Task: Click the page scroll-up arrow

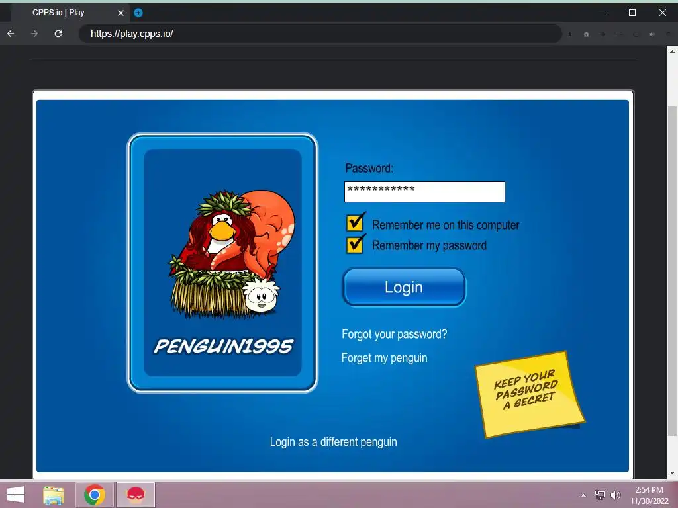Action: [x=672, y=51]
